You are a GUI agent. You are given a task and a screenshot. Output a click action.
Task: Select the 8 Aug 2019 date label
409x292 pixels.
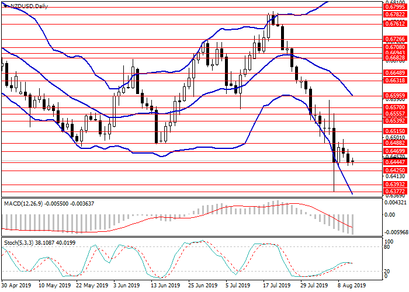(352, 286)
